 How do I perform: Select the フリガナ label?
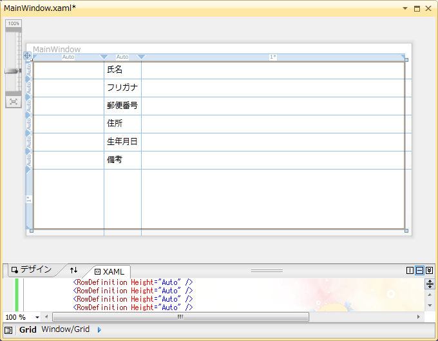click(122, 88)
